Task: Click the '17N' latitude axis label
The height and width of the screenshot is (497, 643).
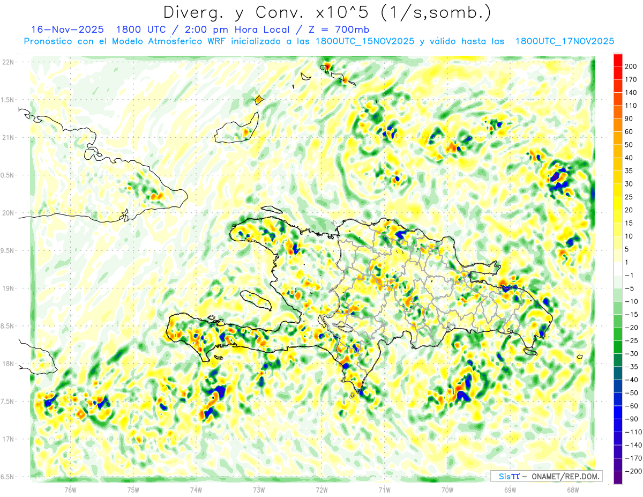Action: click(8, 439)
